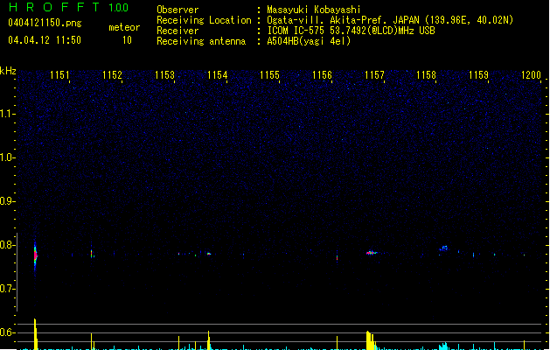Select the filename 0404121150.png
550x350 pixels.
click(x=45, y=23)
